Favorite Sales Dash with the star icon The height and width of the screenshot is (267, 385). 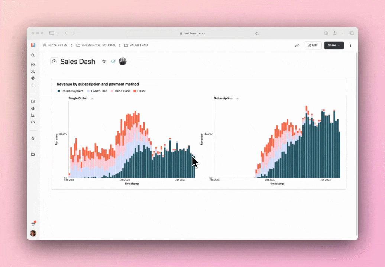pos(104,62)
